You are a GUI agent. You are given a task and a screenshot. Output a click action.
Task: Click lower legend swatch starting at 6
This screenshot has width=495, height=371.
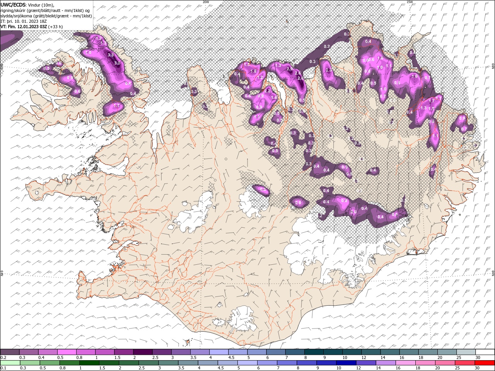(267, 363)
